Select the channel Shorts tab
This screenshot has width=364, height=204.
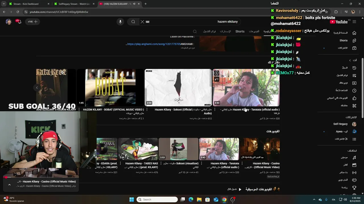click(240, 31)
